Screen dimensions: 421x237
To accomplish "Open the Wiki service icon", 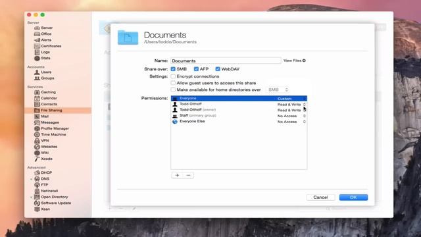I will click(x=37, y=153).
